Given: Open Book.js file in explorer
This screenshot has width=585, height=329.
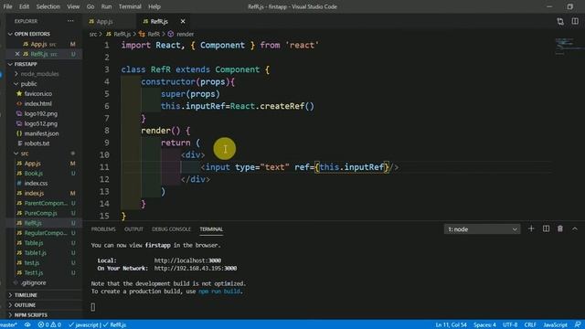Looking at the screenshot, I should click(33, 174).
